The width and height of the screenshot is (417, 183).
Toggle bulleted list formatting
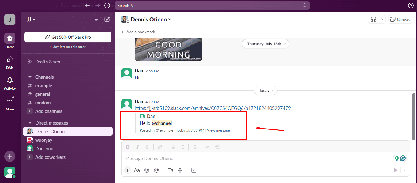pyautogui.click(x=182, y=147)
